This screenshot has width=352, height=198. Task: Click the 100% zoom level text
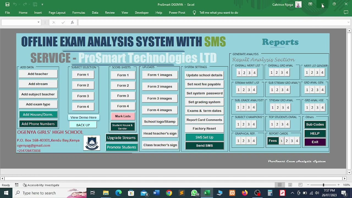click(x=346, y=185)
